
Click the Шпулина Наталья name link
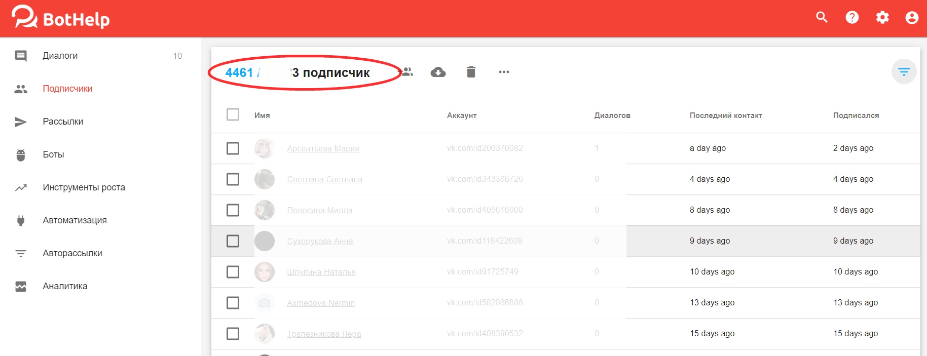pyautogui.click(x=321, y=272)
